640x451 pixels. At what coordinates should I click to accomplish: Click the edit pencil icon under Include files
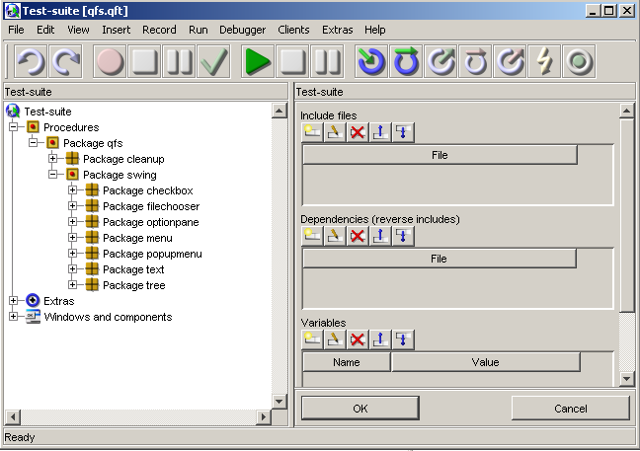pos(335,132)
